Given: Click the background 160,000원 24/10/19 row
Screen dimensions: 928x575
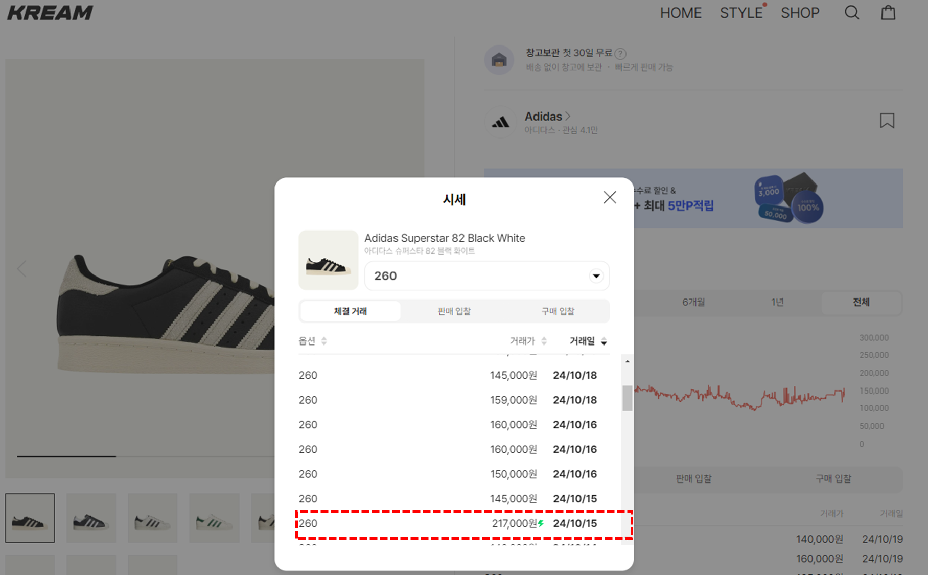Looking at the screenshot, I should click(849, 559).
